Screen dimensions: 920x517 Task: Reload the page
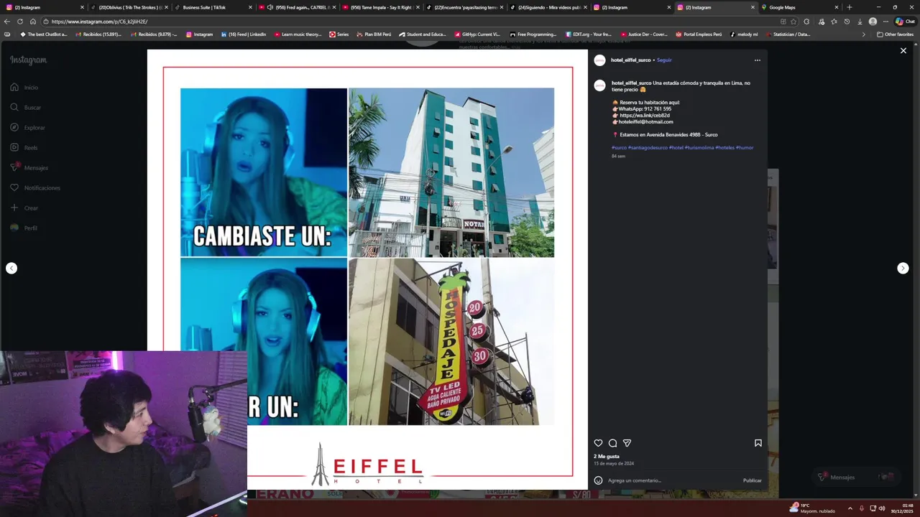20,22
